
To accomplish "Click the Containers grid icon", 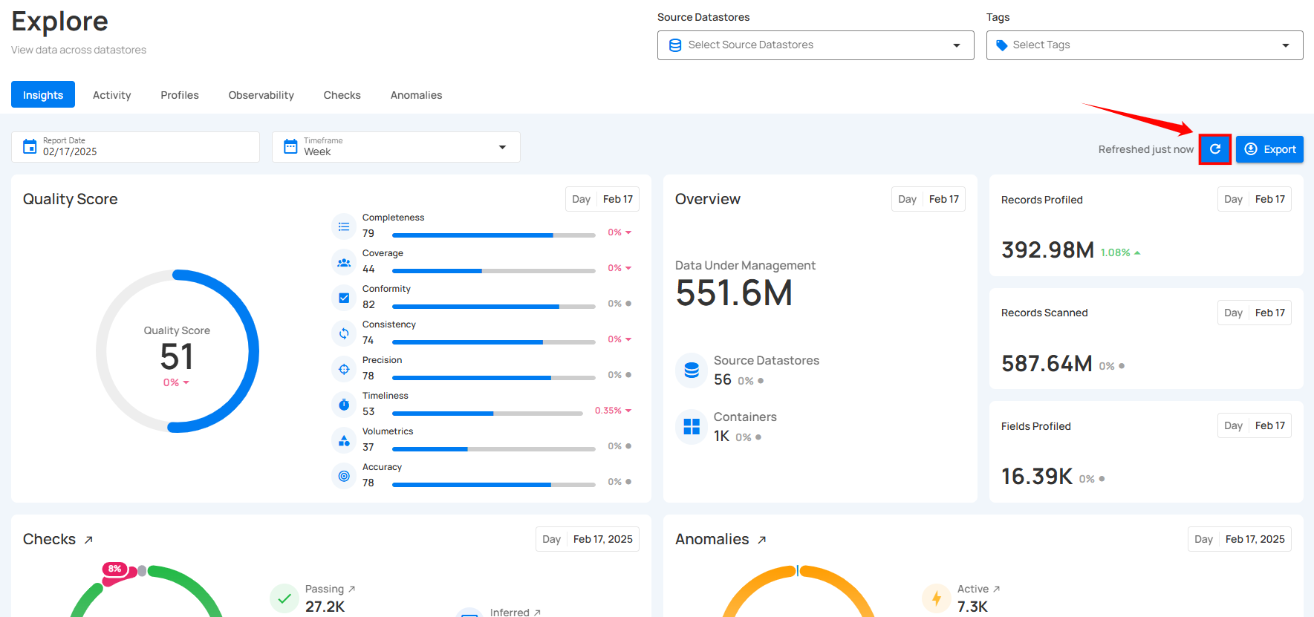I will tap(692, 426).
